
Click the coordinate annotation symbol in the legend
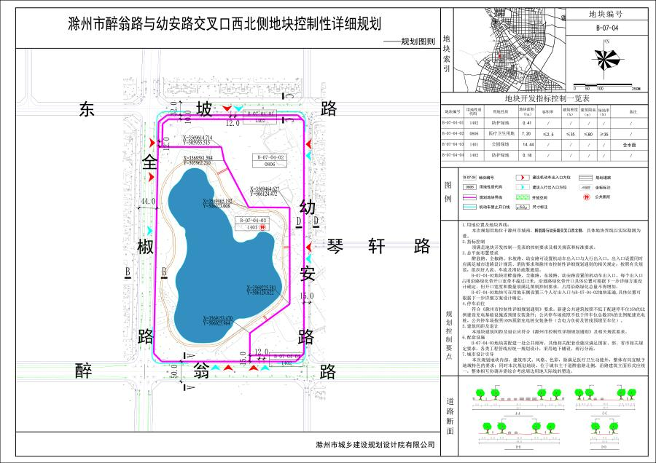click(585, 188)
